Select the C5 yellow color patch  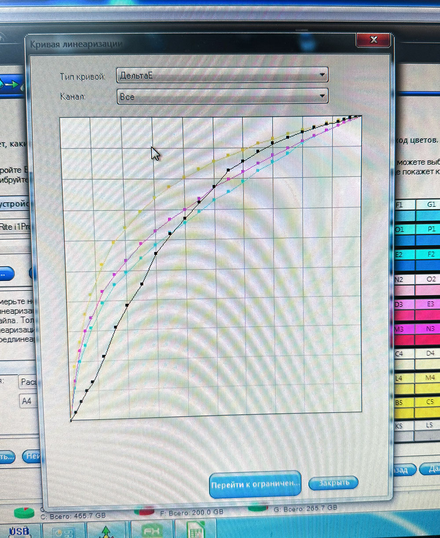pyautogui.click(x=428, y=407)
